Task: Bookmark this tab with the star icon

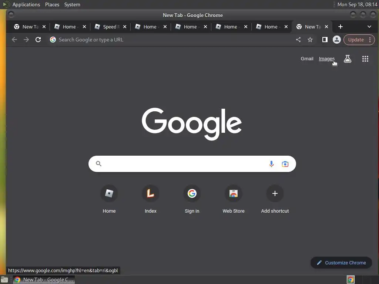Action: [310, 40]
